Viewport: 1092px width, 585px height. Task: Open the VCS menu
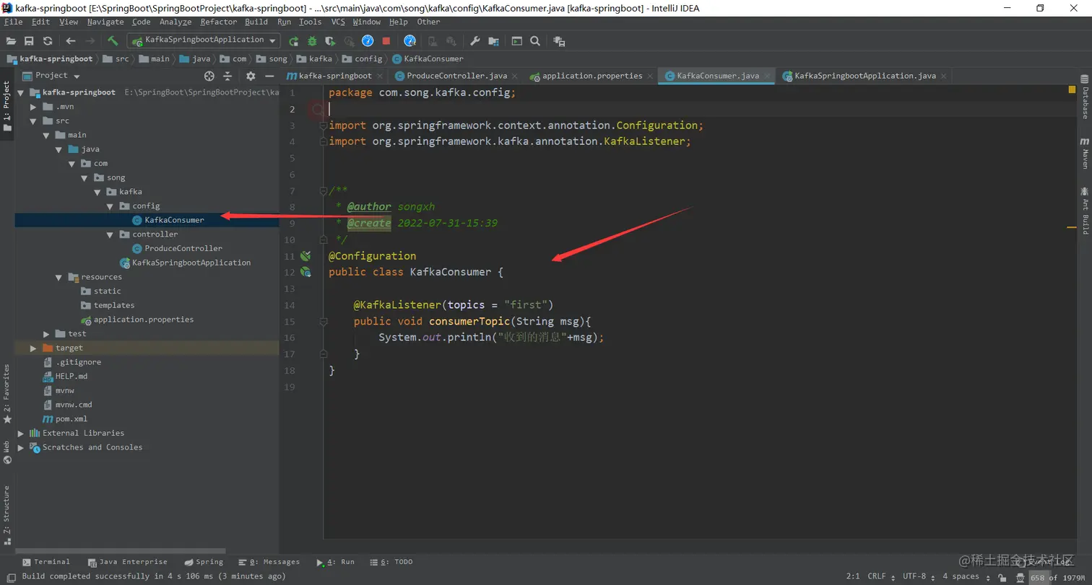click(338, 22)
